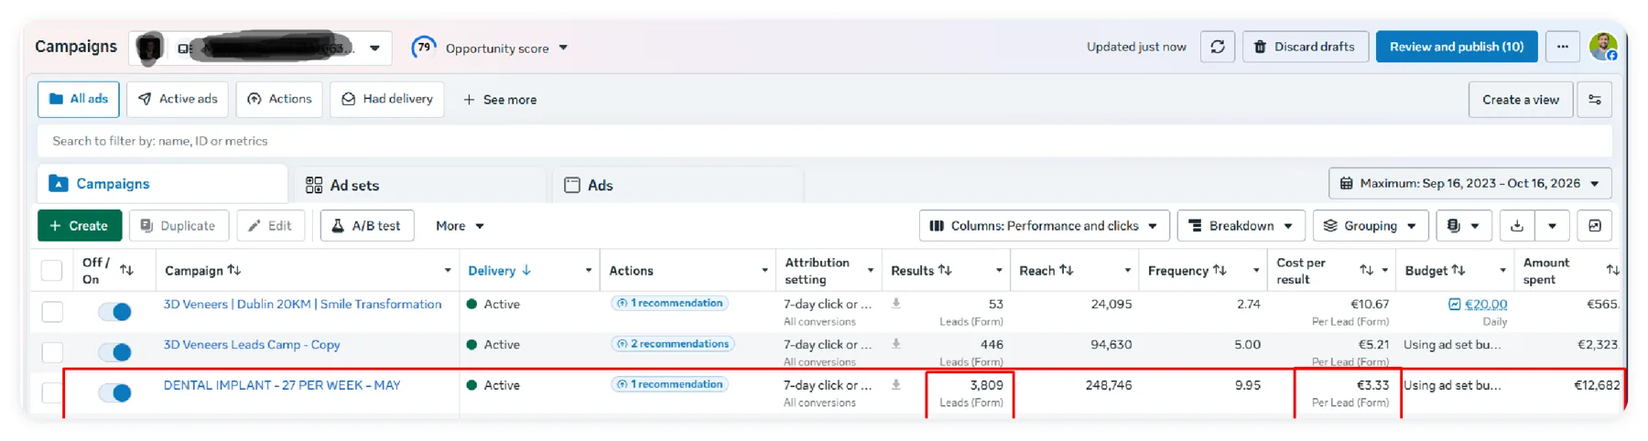Select the All ads filter tab
This screenshot has width=1648, height=441.
coord(79,99)
